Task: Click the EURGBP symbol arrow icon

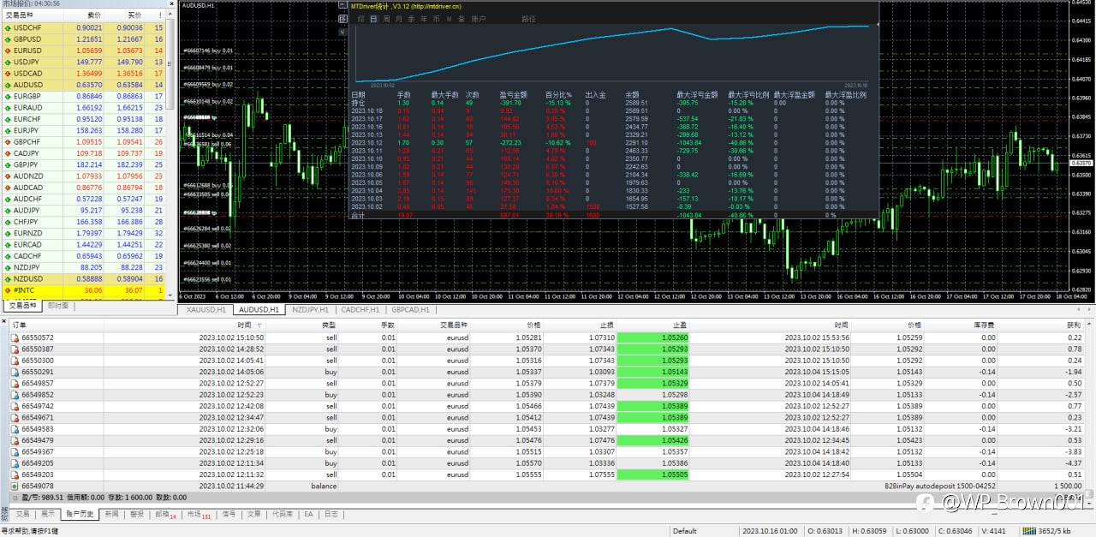Action: pos(8,97)
